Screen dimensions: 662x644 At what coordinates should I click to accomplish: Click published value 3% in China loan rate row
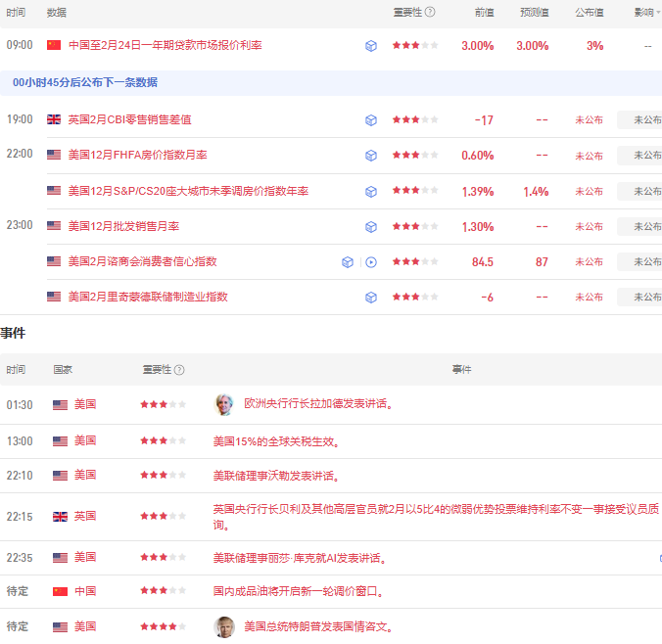594,46
